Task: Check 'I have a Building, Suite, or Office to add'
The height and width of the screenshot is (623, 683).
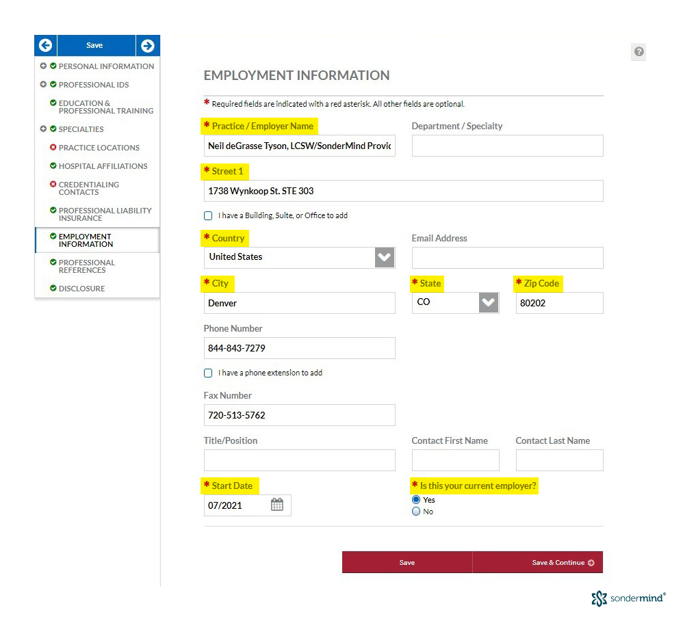Action: (x=208, y=215)
